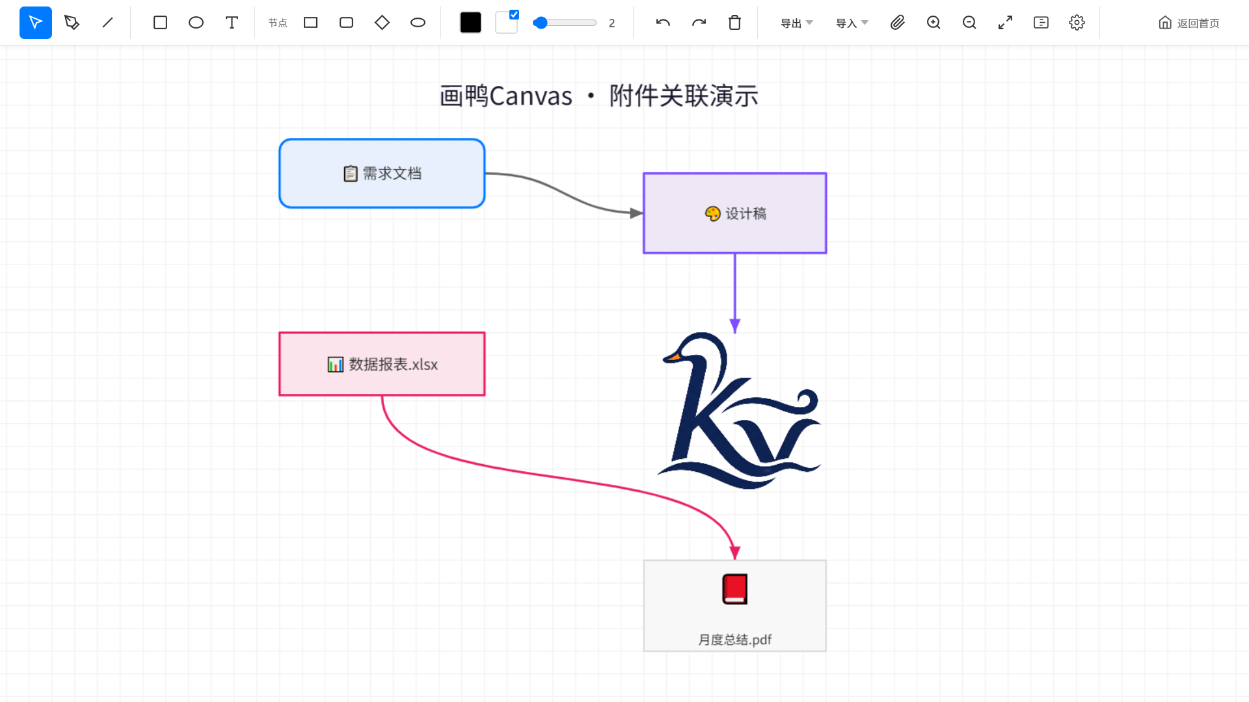Screen dimensions: 1249x702
Task: Pick the straight line tool
Action: click(107, 23)
